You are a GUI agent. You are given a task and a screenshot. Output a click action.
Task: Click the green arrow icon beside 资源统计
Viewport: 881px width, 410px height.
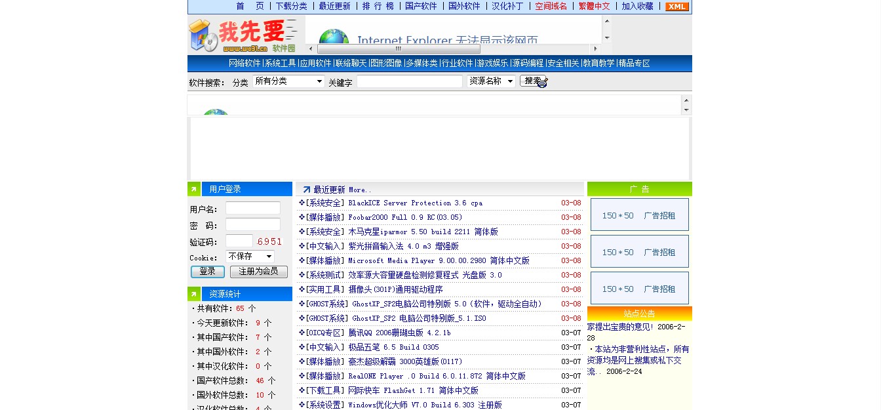click(194, 294)
